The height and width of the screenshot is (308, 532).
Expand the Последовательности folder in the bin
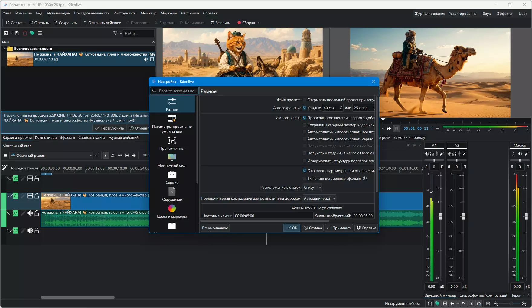click(x=4, y=48)
